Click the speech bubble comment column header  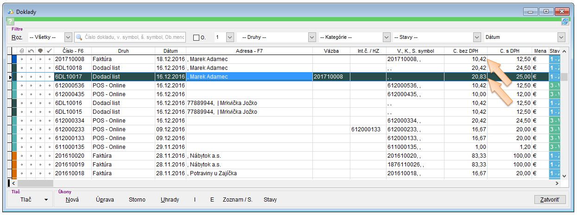(40, 51)
